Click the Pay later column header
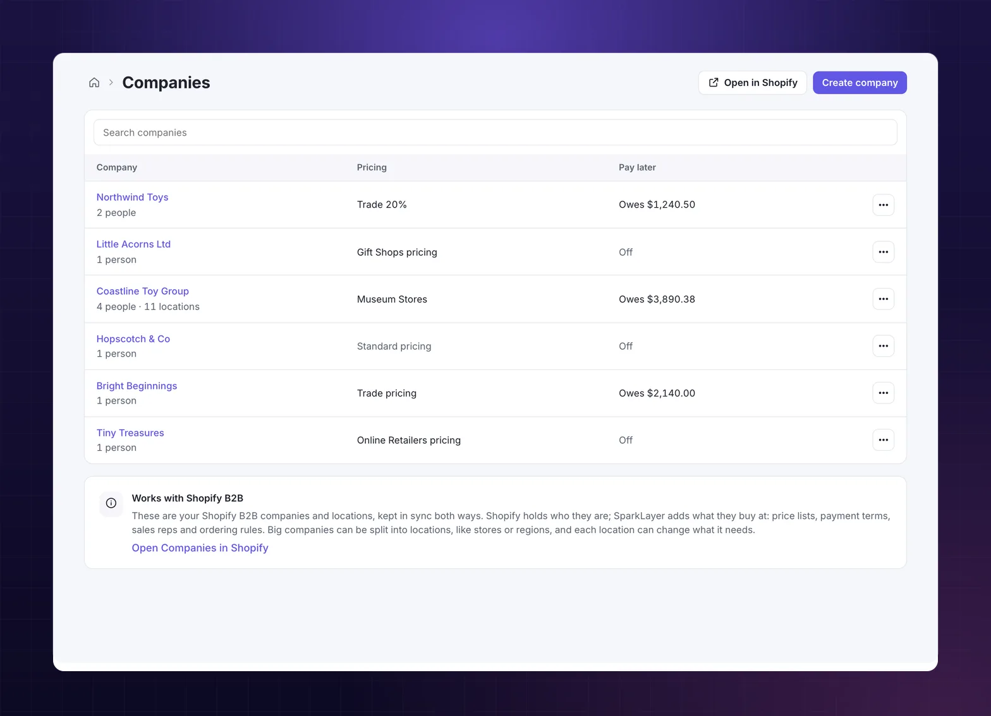 point(637,167)
